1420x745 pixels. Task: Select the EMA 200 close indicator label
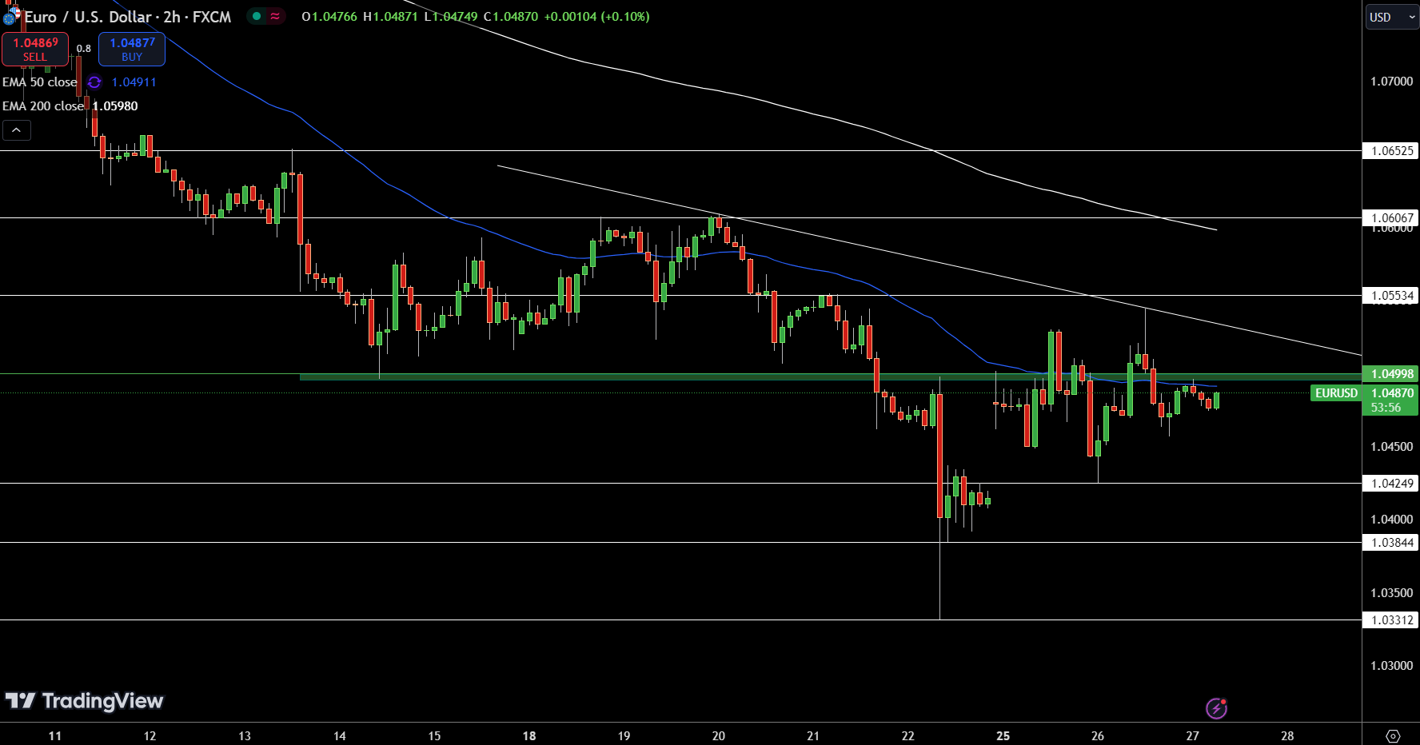pos(43,106)
